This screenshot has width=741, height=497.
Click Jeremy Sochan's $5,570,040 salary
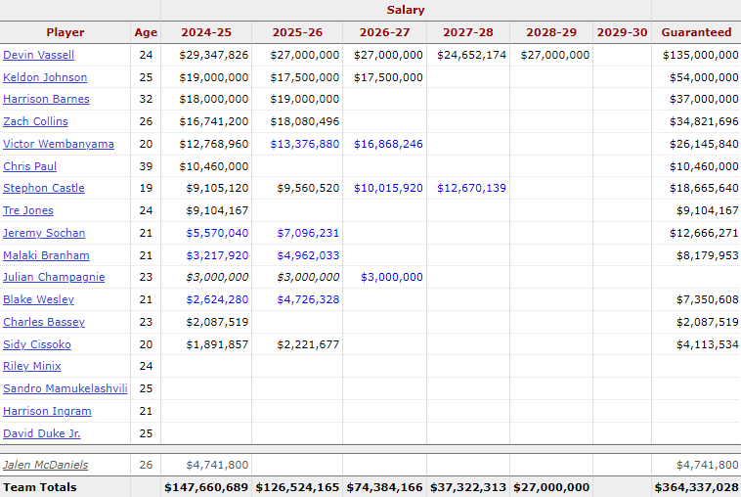[x=217, y=233]
